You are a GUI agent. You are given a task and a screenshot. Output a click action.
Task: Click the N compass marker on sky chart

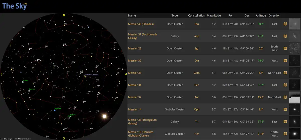[x=64, y=15]
